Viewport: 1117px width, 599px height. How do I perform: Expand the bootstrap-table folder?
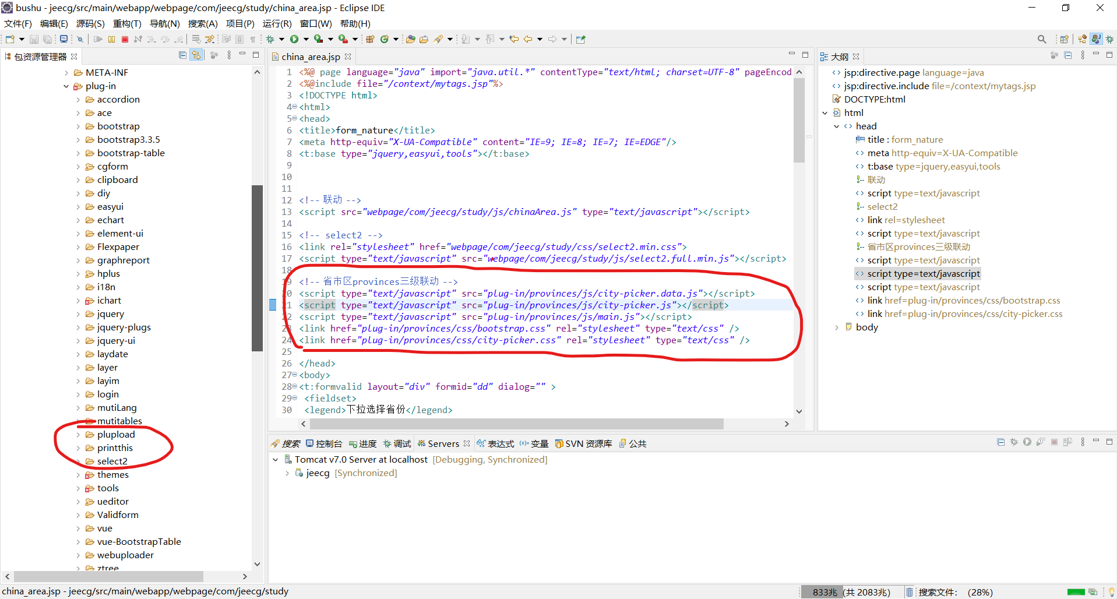pyautogui.click(x=78, y=153)
